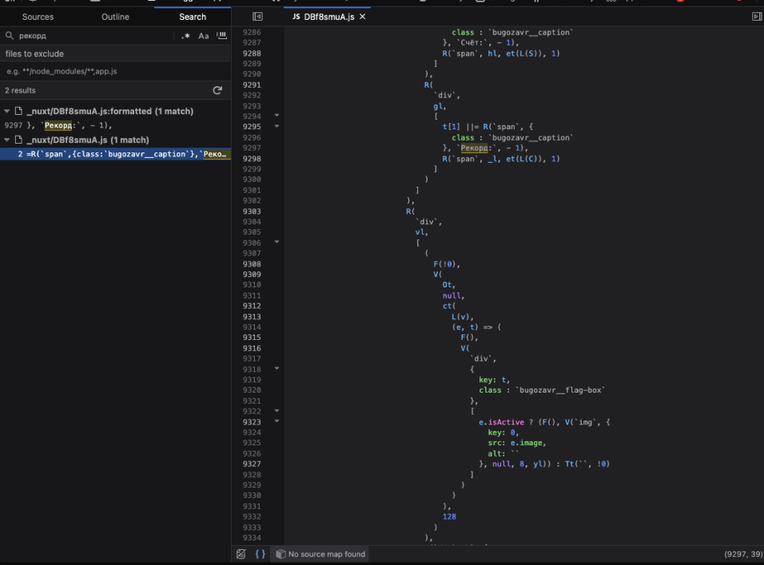764x565 pixels.
Task: Collapse the _nuxt/DBf8smuA.js (1 match) group
Action: [7, 140]
